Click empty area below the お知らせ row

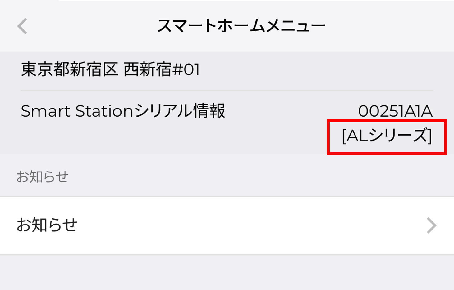coord(227,273)
